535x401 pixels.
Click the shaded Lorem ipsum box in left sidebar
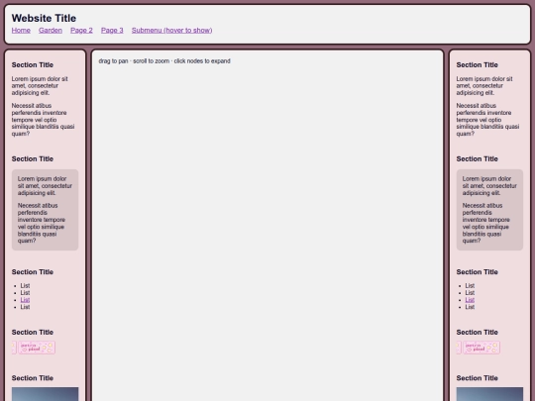coord(45,210)
